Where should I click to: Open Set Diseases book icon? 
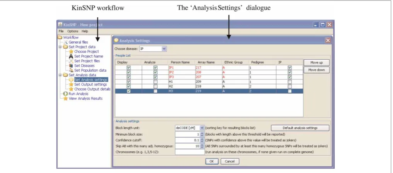pos(71,66)
